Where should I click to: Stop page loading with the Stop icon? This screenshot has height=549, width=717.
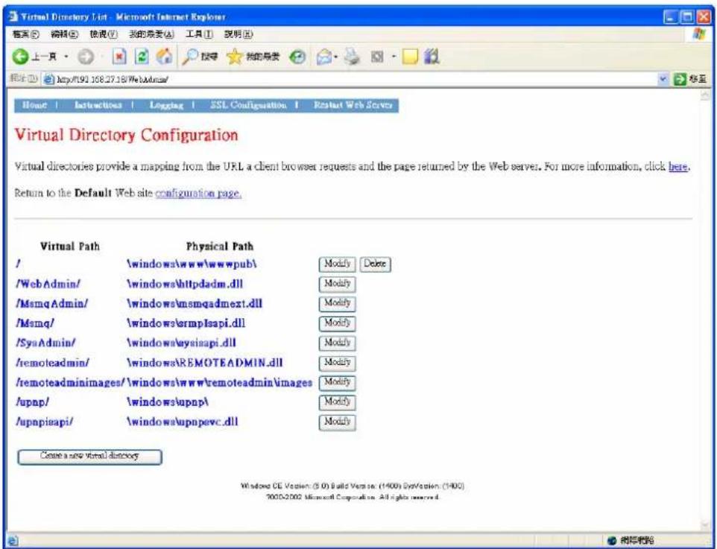(x=119, y=57)
